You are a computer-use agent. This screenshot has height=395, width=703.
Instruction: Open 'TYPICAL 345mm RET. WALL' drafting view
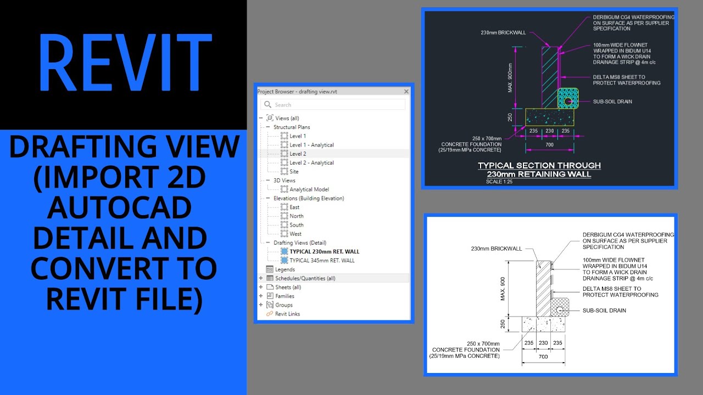(322, 261)
